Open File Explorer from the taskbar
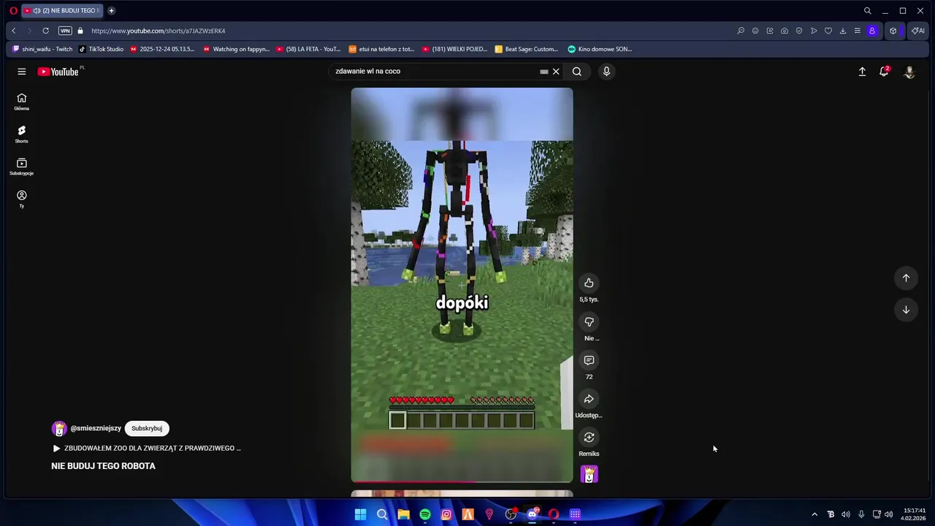This screenshot has width=935, height=526. 403,514
